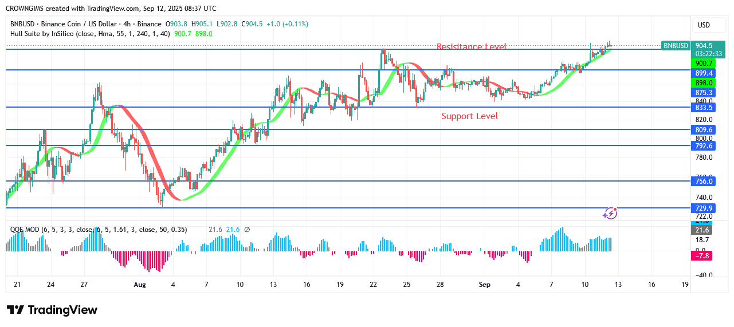Click the 792.6 horizontal line price label
The height and width of the screenshot is (327, 734).
(x=704, y=145)
